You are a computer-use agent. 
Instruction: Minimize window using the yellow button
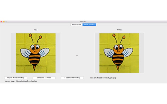click(x=4, y=22)
